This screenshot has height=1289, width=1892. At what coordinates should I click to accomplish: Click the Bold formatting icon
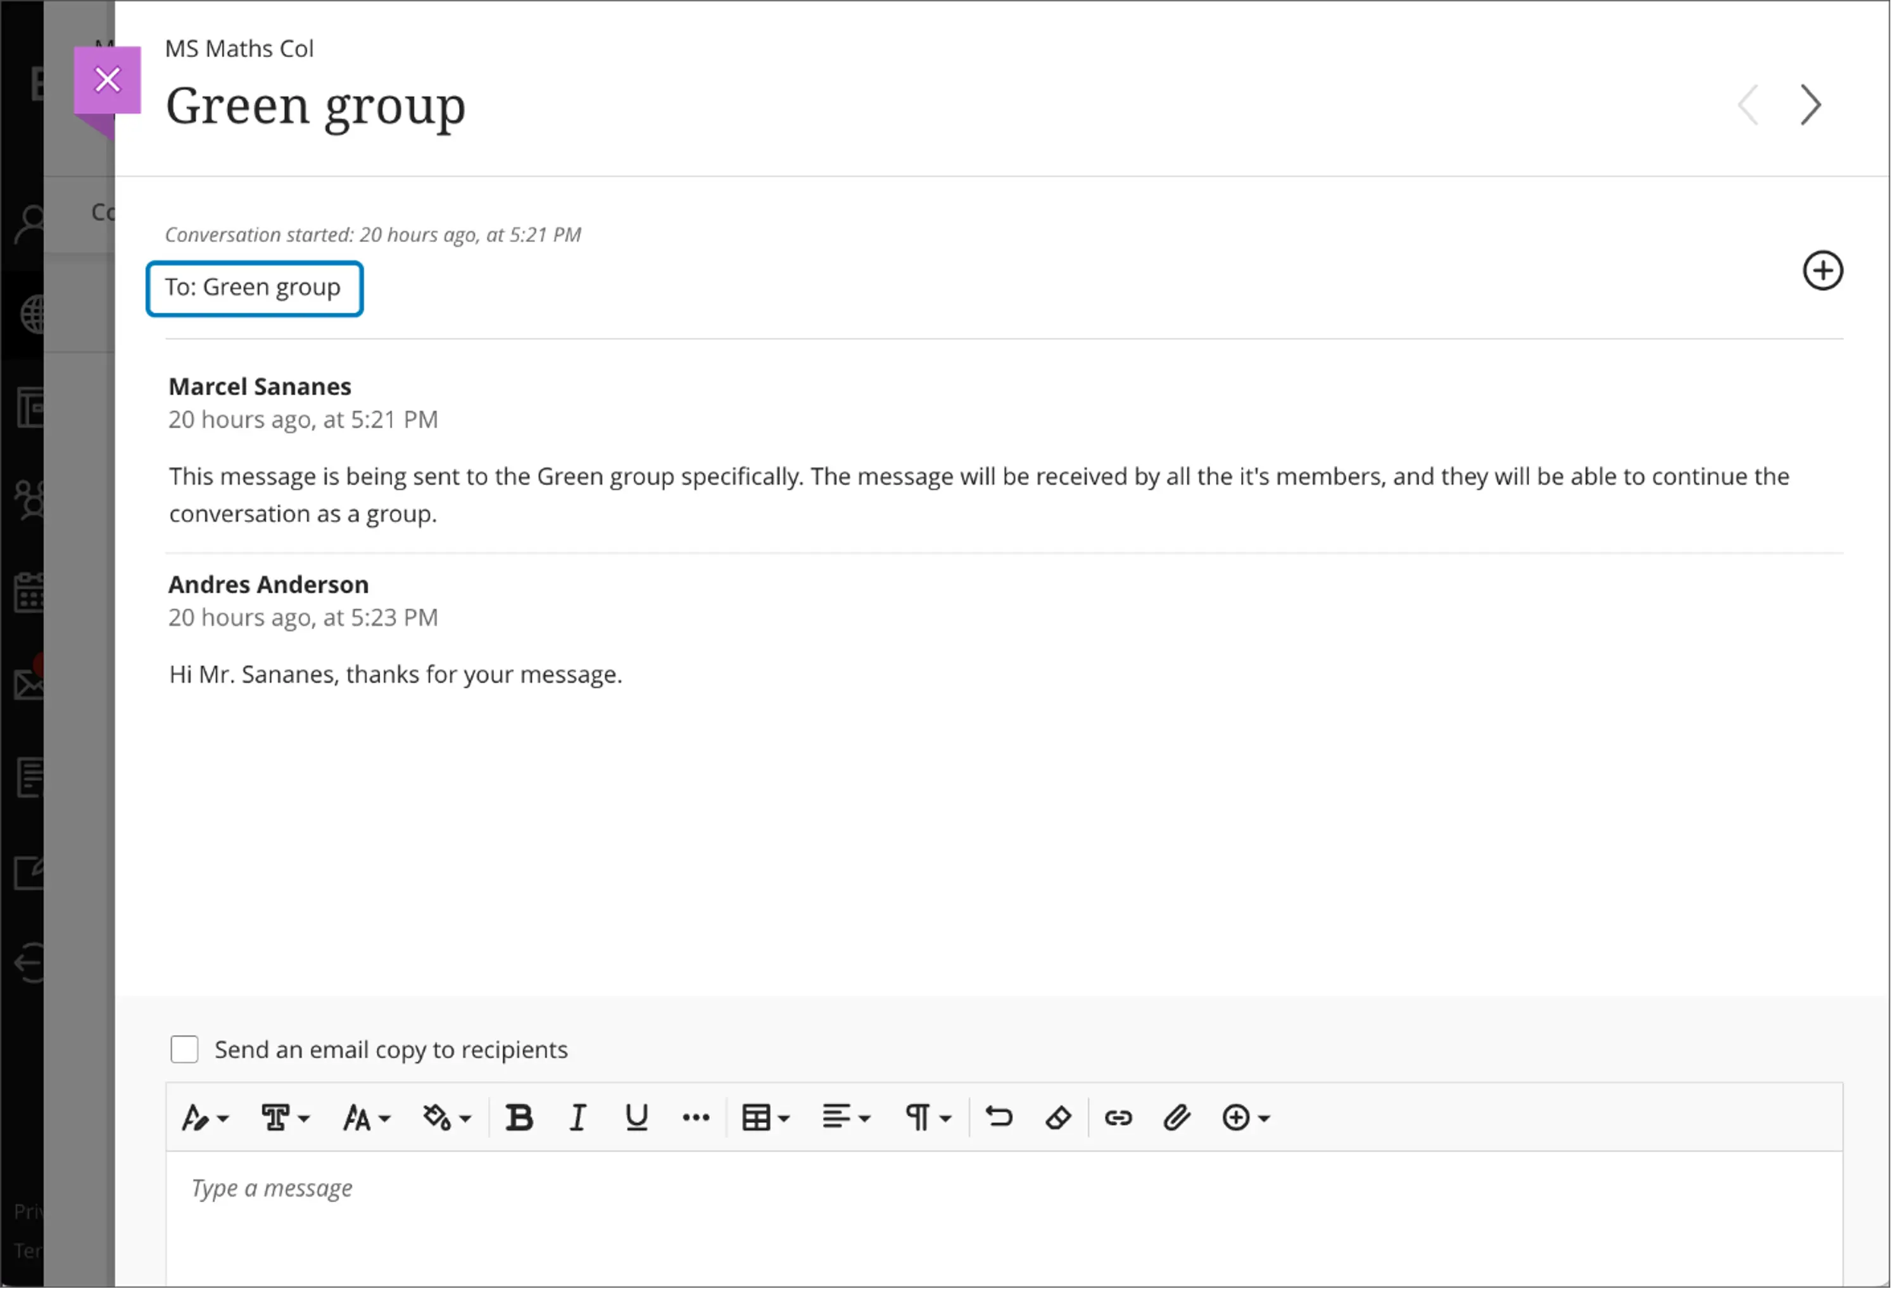point(519,1118)
